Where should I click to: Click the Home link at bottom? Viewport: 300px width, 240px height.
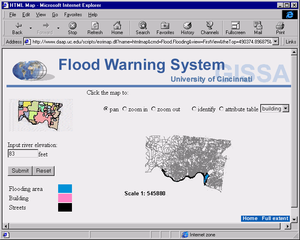[x=250, y=218]
